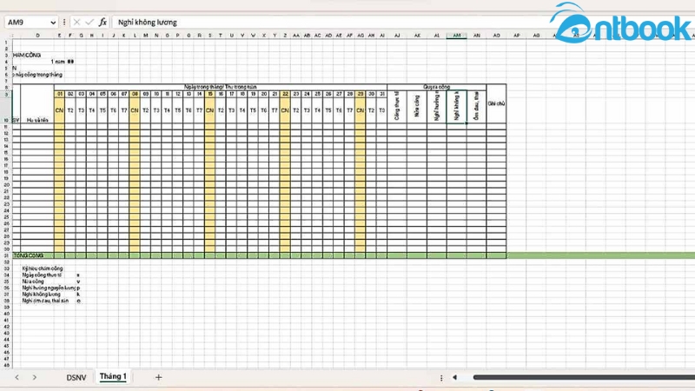
Task: Click the day '20' header cell
Action: pos(264,94)
